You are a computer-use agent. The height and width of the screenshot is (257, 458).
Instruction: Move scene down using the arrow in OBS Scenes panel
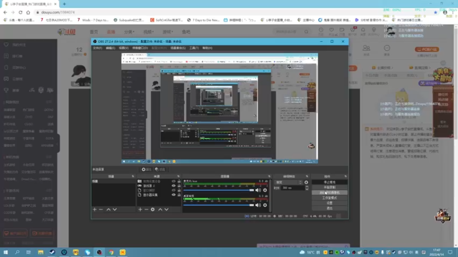pyautogui.click(x=115, y=210)
